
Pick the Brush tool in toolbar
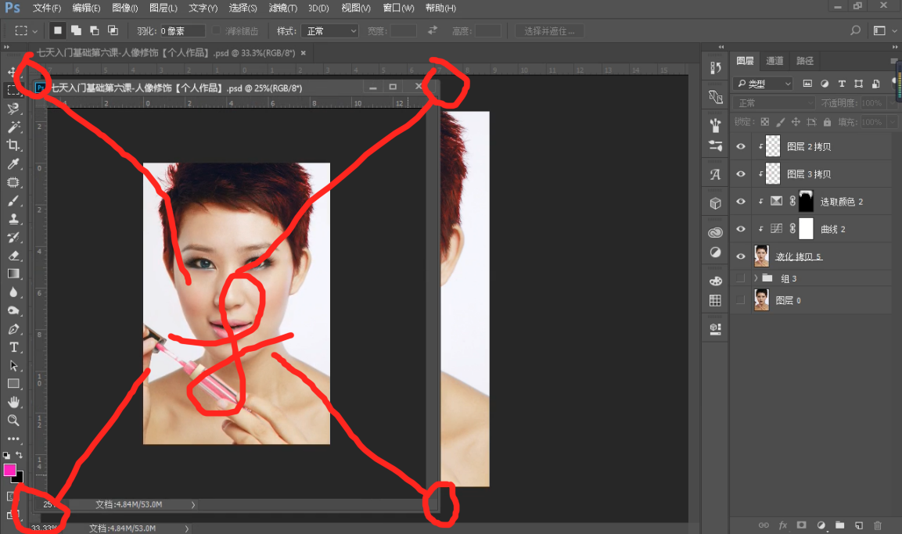13,201
